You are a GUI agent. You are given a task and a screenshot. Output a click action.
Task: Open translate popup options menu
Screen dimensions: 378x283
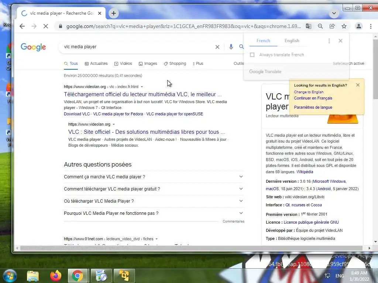[329, 41]
